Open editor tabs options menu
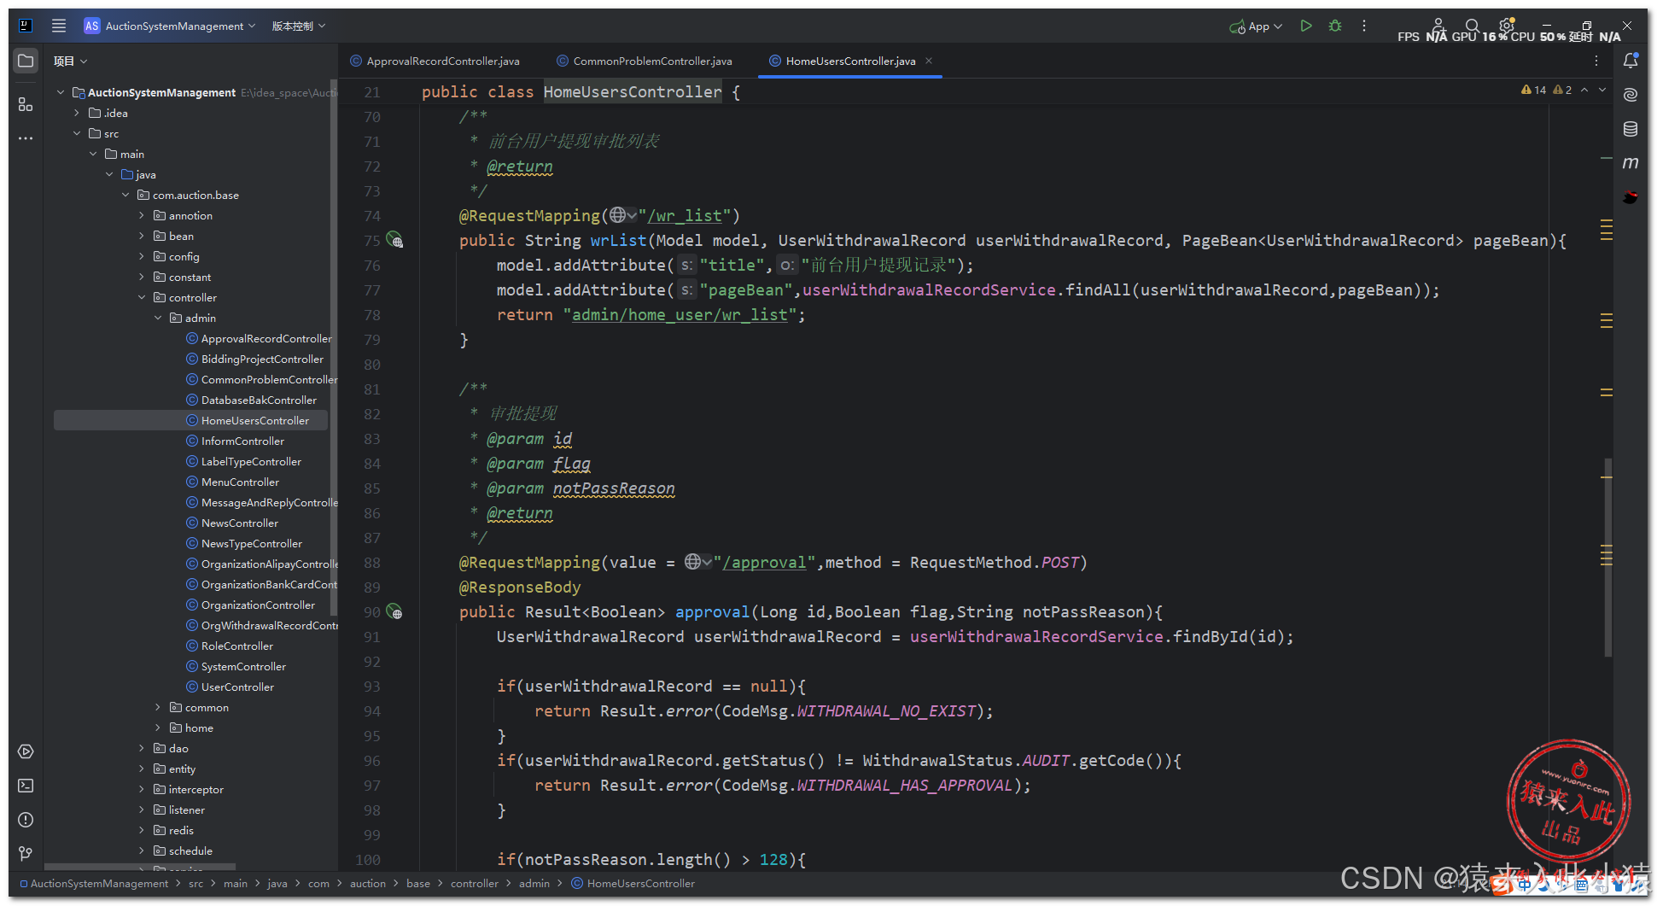This screenshot has width=1657, height=906. (1596, 61)
